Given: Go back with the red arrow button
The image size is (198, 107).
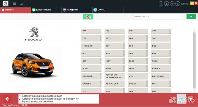Looking at the screenshot, I should [x=7, y=99].
